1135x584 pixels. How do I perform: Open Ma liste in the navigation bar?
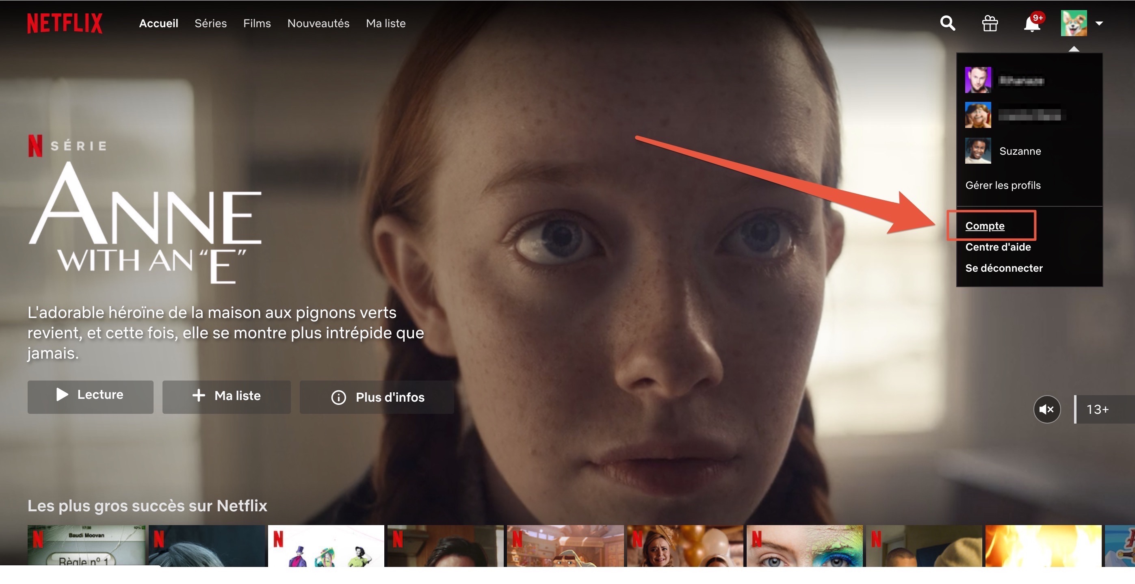(386, 23)
